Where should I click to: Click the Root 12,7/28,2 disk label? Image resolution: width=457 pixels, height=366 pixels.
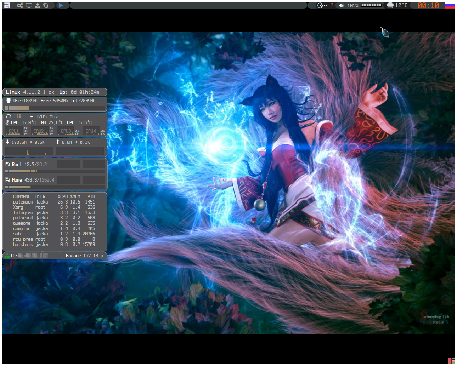pyautogui.click(x=29, y=164)
